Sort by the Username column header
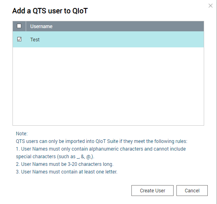Image resolution: width=217 pixels, height=204 pixels. (41, 26)
